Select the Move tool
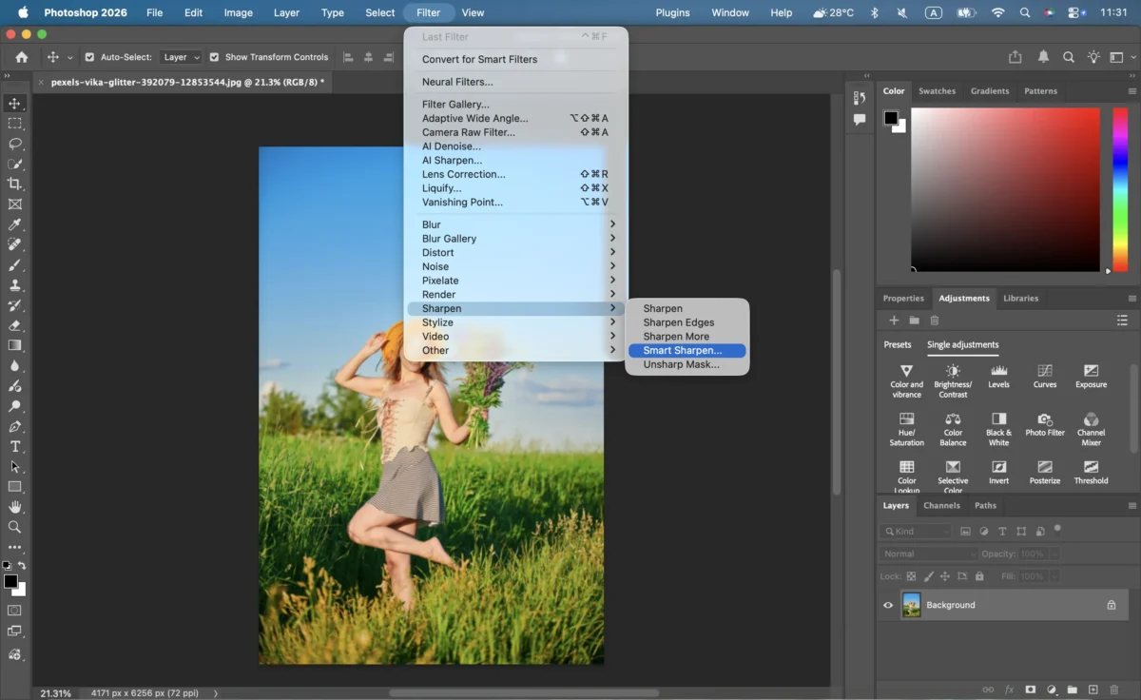The width and height of the screenshot is (1141, 700). tap(15, 103)
